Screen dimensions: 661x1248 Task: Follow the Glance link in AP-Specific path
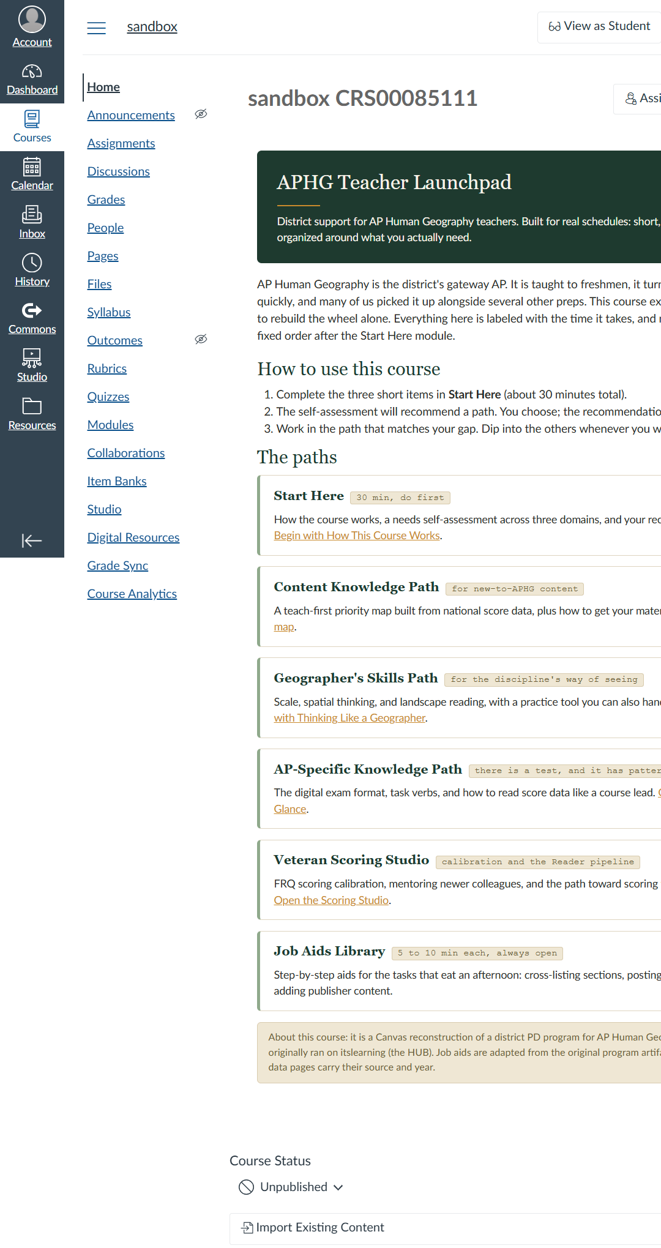pos(290,809)
